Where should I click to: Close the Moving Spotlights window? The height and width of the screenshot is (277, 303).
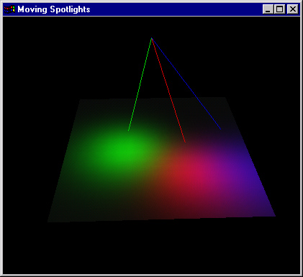coord(293,9)
